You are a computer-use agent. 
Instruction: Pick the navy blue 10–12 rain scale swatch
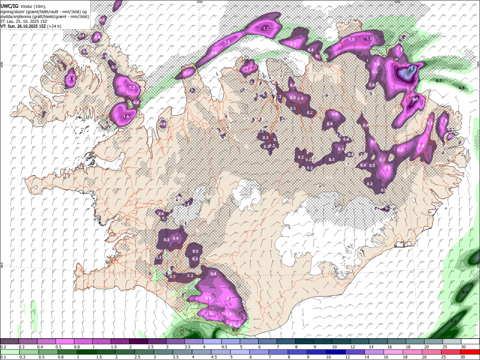coord(335,352)
